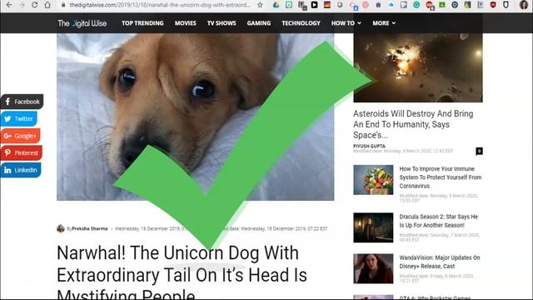Expand the MORE dropdown menu

[x=384, y=23]
